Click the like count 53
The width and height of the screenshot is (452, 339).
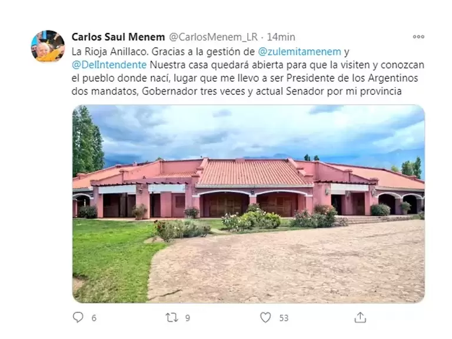point(284,318)
